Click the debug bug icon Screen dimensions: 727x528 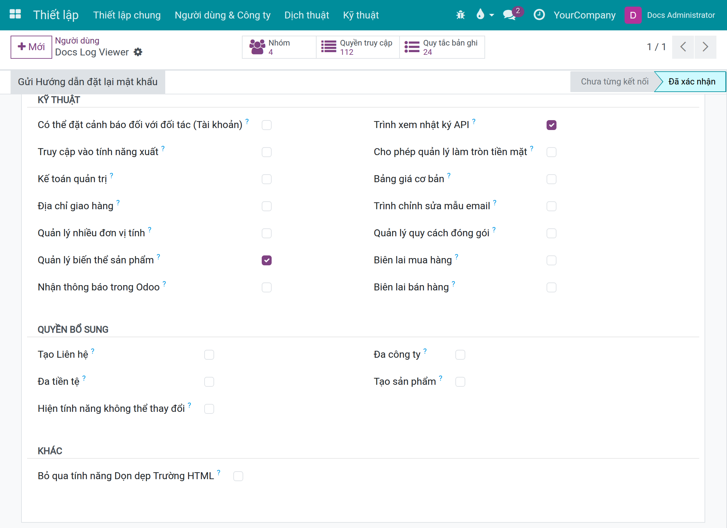[x=460, y=15]
